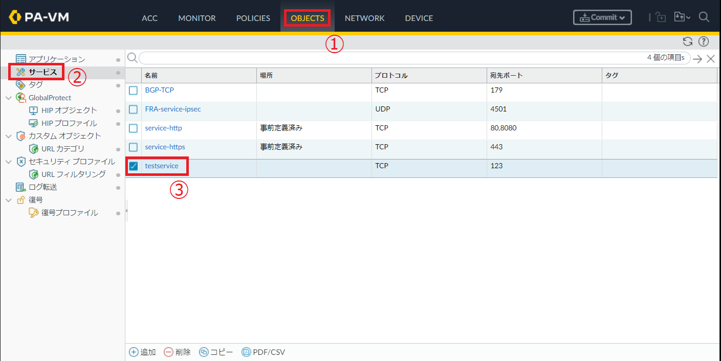Screen dimensions: 721x361
Task: Check the BGP-TCP row checkbox
Action: click(133, 91)
